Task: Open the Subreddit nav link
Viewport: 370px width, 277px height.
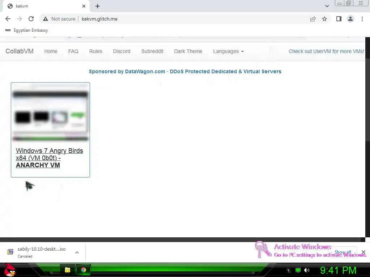Action: coord(152,51)
